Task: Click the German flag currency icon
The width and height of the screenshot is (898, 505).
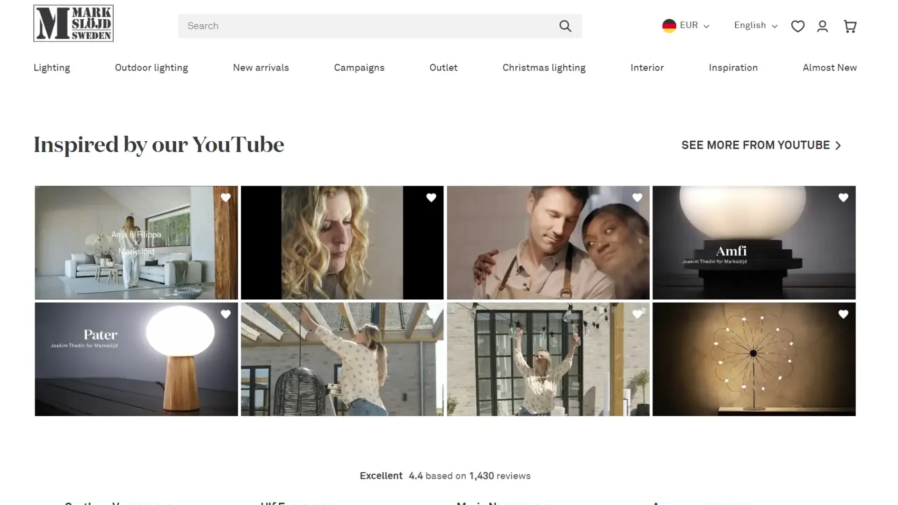Action: pyautogui.click(x=669, y=26)
